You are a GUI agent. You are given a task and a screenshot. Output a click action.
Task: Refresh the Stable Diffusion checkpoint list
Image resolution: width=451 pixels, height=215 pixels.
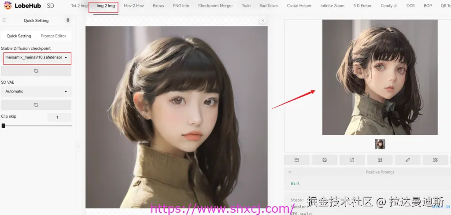coord(36,71)
